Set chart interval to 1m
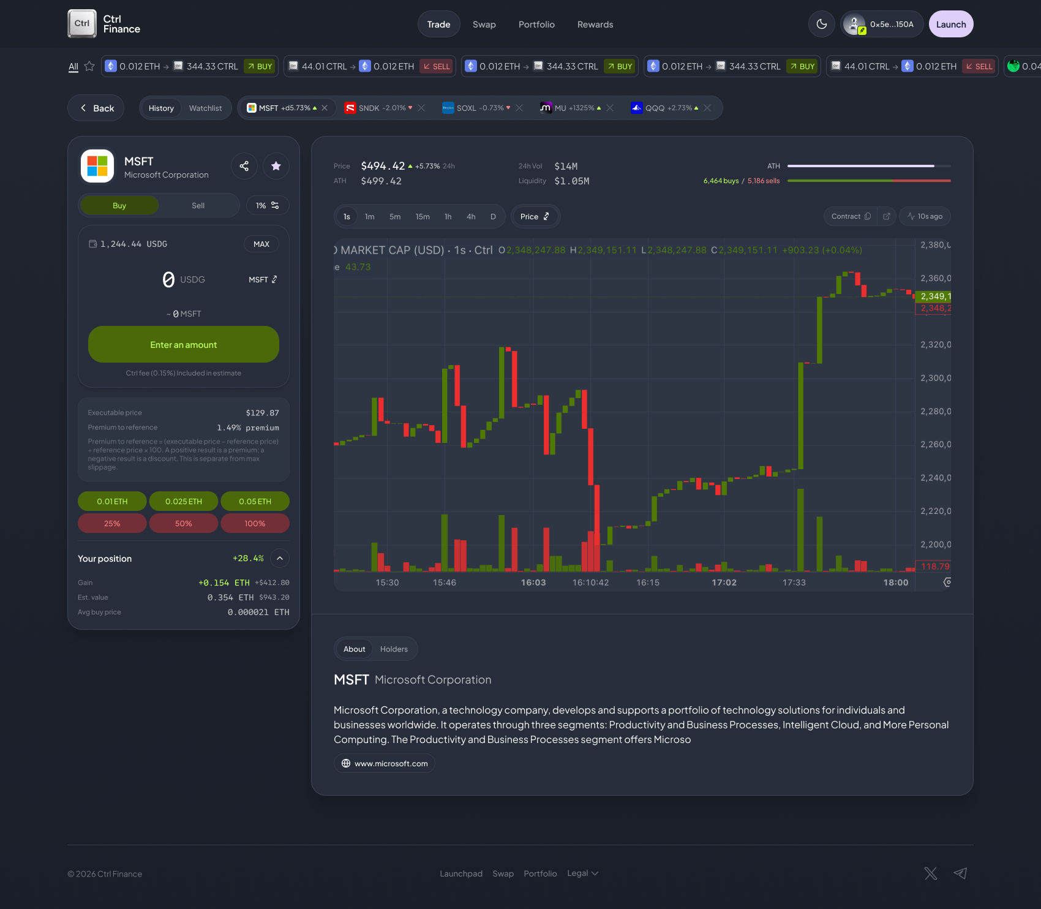Image resolution: width=1041 pixels, height=909 pixels. [x=370, y=216]
